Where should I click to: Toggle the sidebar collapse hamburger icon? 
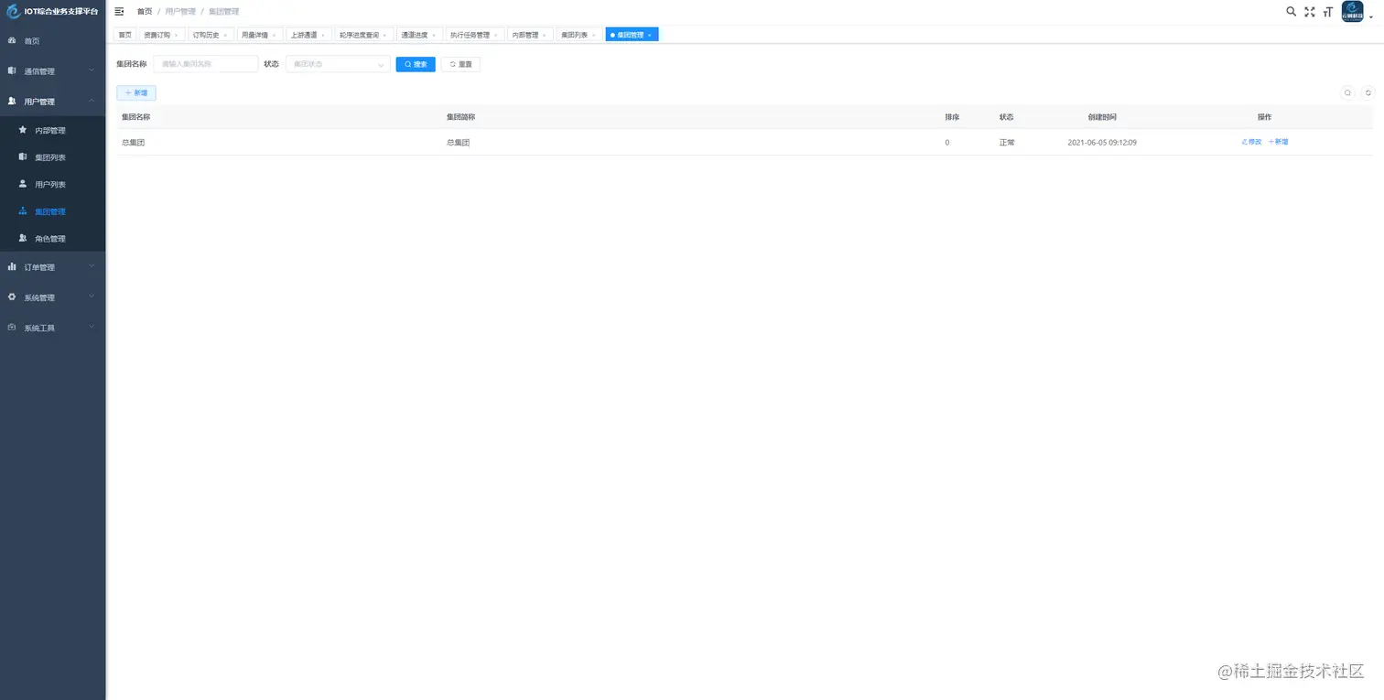click(x=119, y=11)
